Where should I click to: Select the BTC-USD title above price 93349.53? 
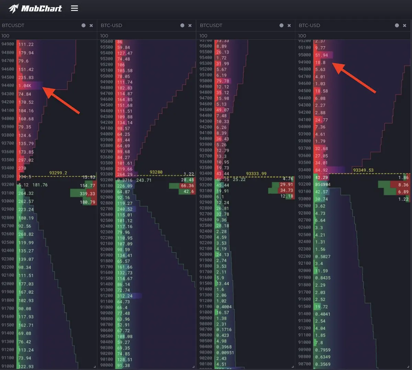click(309, 25)
